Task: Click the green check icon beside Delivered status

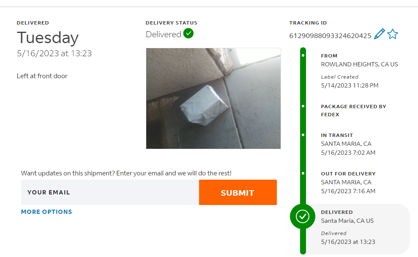Action: 189,34
